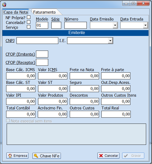Viewport: 152px width, 164px height.
Task: Click the CFOP (Emitente) link label
Action: coord(20,54)
